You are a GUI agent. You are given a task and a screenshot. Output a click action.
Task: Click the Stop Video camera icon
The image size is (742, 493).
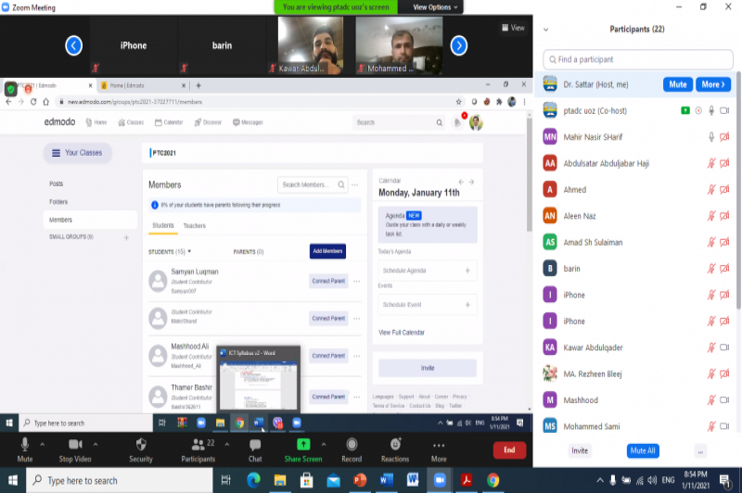pos(75,446)
